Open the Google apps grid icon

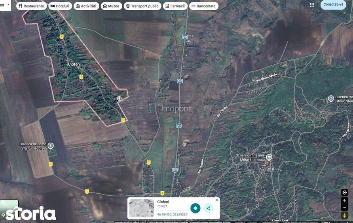[x=312, y=5]
